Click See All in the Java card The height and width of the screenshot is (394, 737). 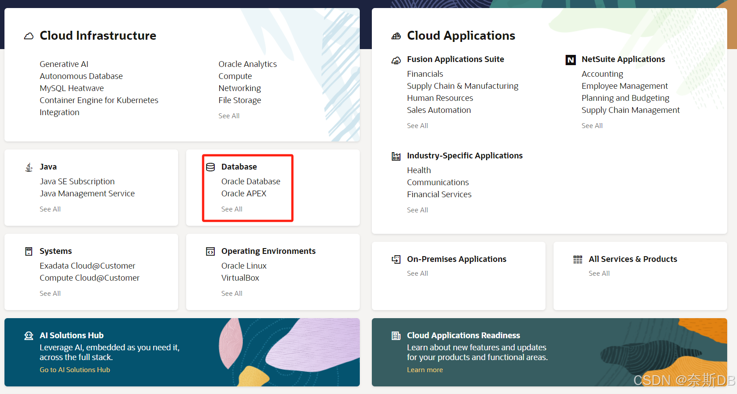[50, 209]
